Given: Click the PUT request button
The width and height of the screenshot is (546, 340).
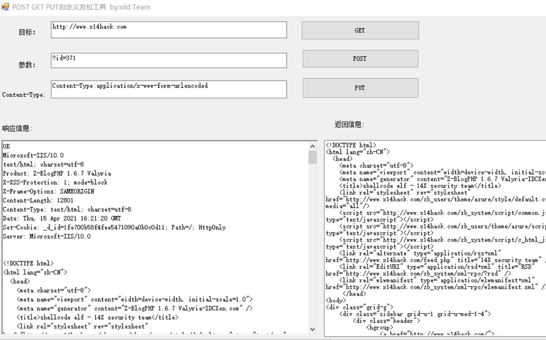Looking at the screenshot, I should 360,88.
